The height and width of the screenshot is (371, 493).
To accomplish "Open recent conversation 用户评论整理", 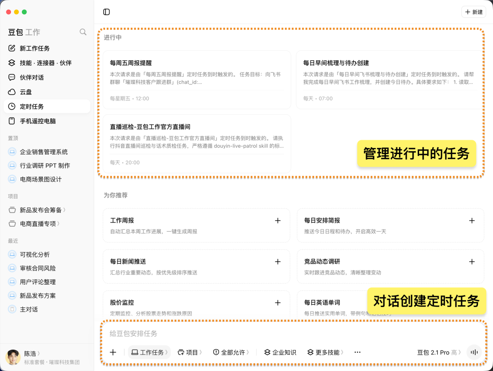I will [47, 282].
